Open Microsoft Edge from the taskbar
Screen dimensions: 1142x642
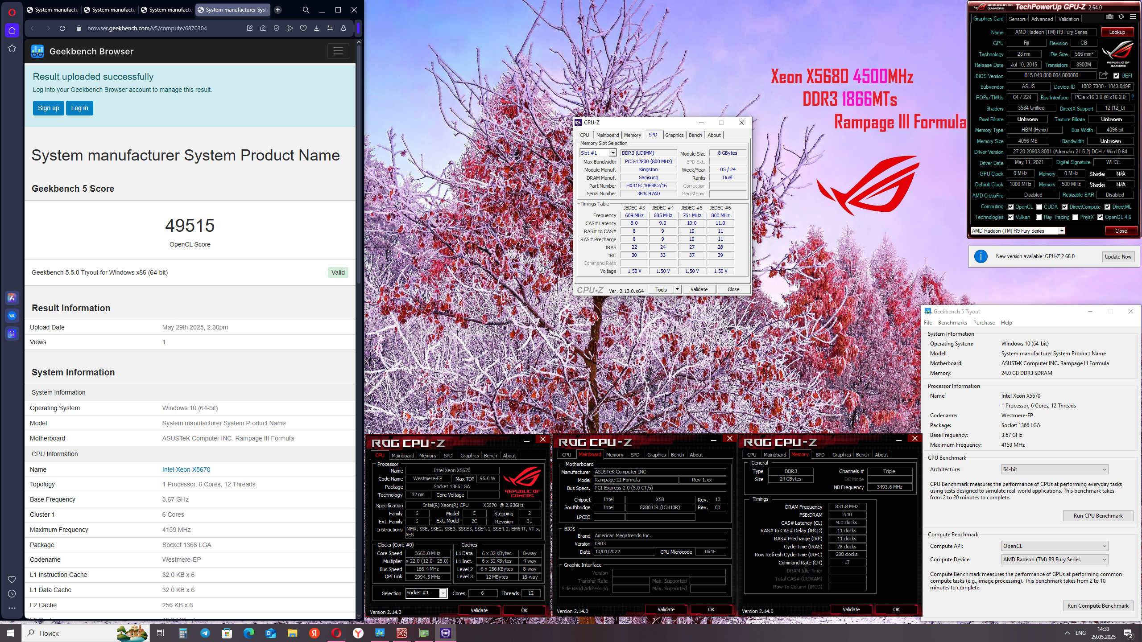coord(248,633)
